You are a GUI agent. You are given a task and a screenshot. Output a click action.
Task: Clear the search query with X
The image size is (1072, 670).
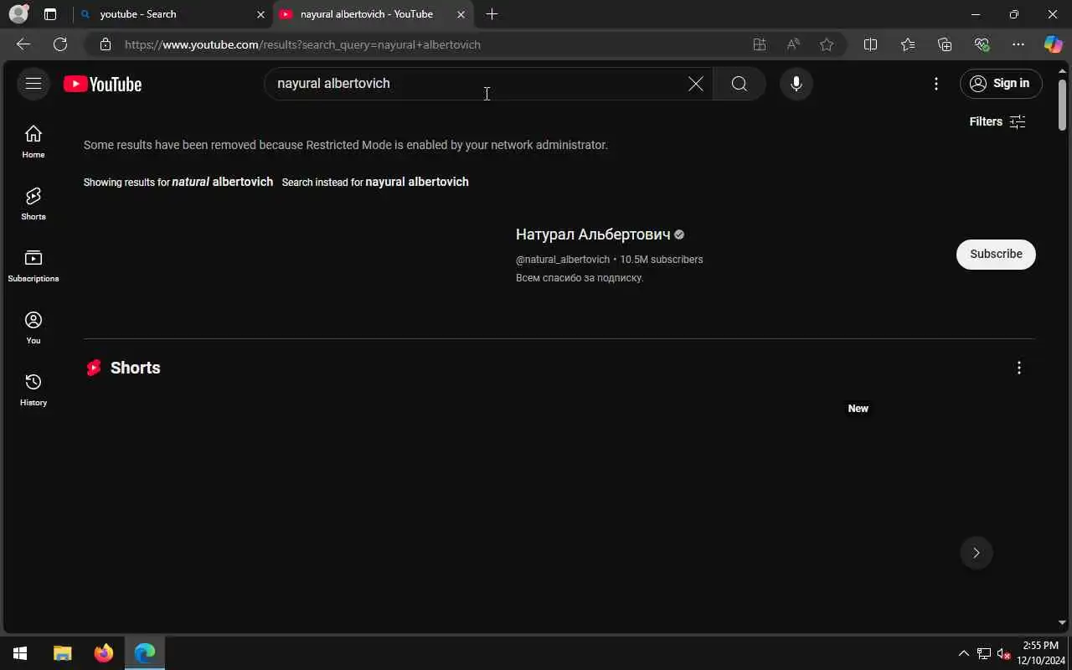click(696, 84)
